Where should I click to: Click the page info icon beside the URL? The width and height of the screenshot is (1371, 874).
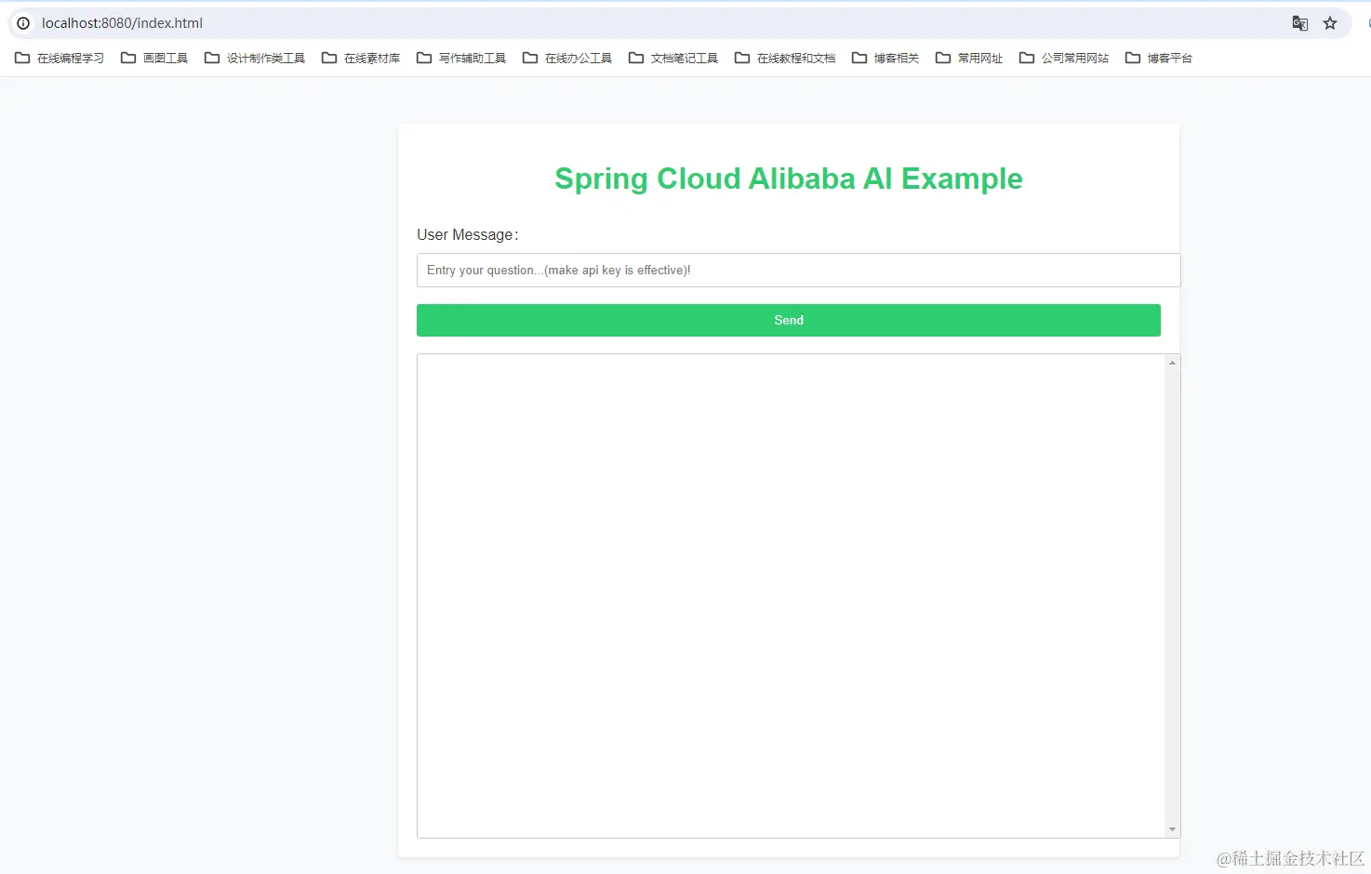(21, 23)
